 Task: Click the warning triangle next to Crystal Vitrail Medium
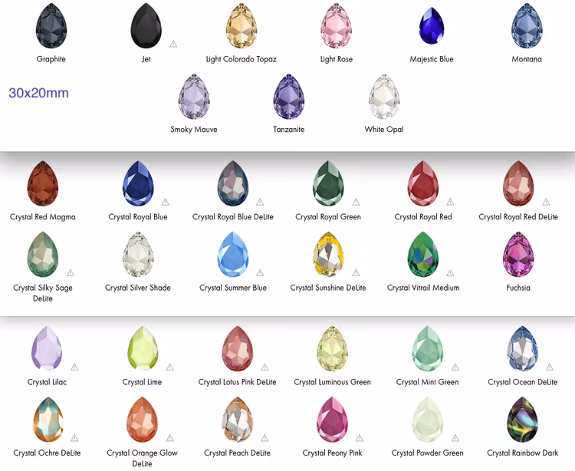point(450,273)
